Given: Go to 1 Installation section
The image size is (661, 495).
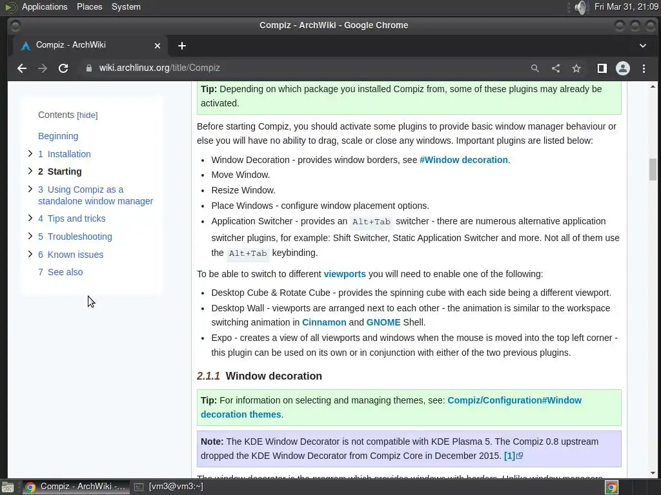Looking at the screenshot, I should click(x=65, y=154).
